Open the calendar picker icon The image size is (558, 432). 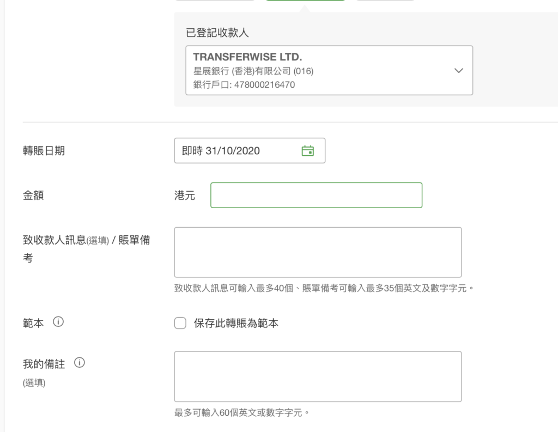click(307, 151)
